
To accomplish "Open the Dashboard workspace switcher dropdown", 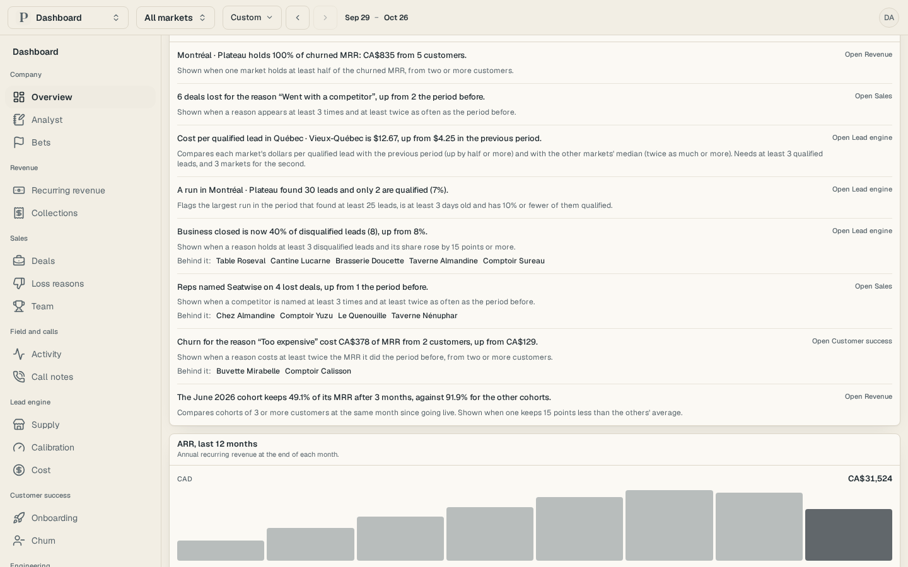I will coord(68,18).
